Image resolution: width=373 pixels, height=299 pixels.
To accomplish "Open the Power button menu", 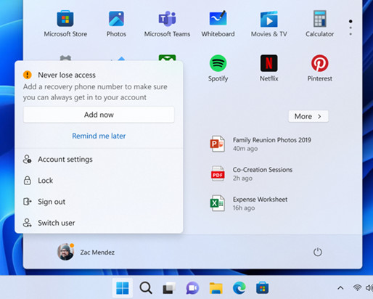I will pyautogui.click(x=318, y=252).
